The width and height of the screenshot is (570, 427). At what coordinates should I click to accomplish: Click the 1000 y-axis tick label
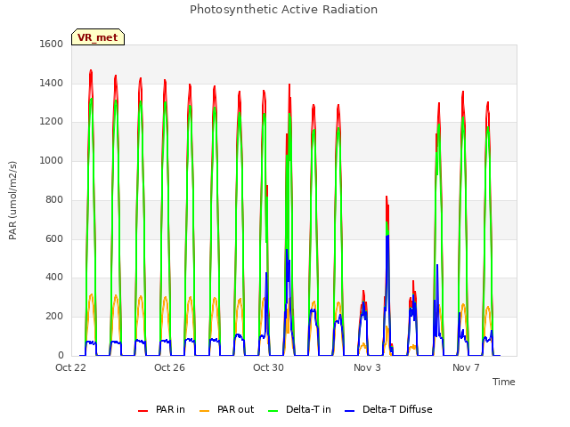[x=52, y=160]
